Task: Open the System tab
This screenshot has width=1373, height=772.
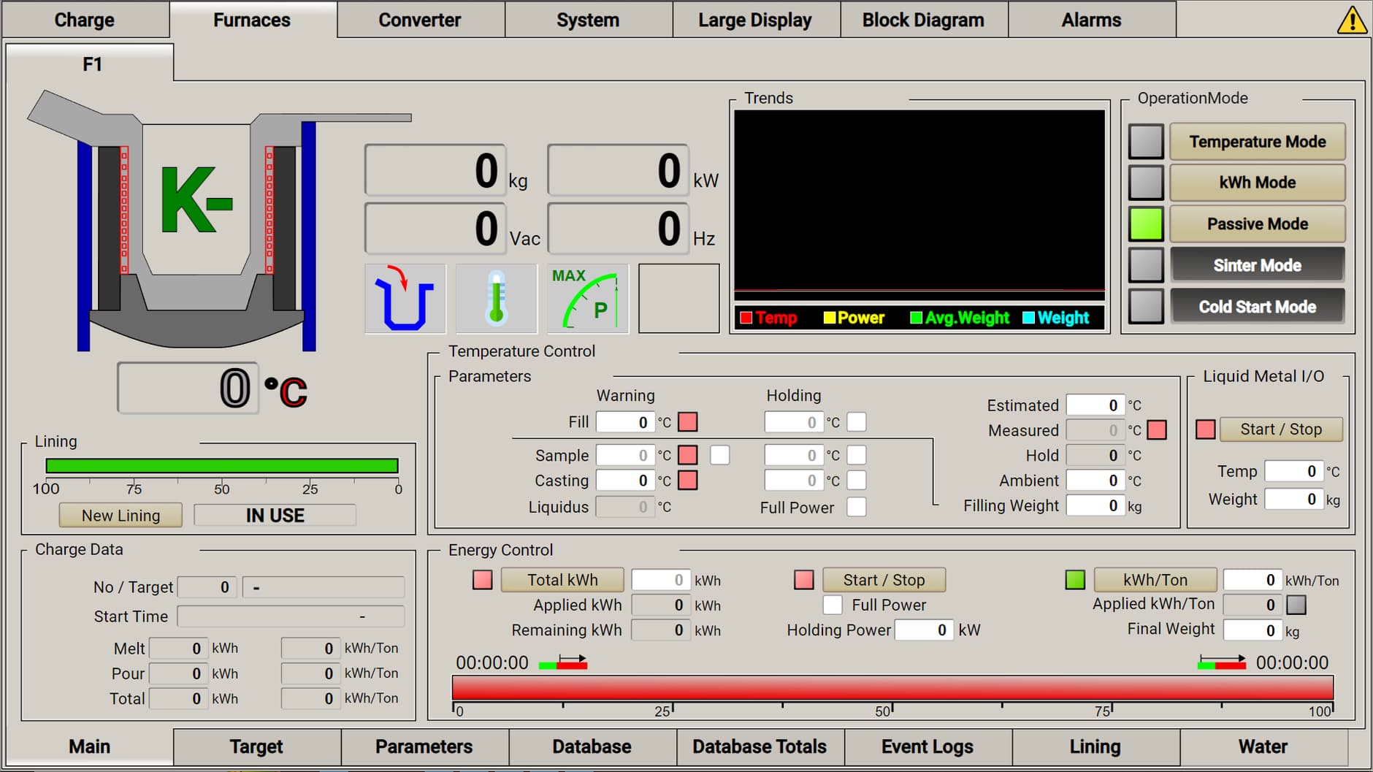Action: pyautogui.click(x=588, y=20)
